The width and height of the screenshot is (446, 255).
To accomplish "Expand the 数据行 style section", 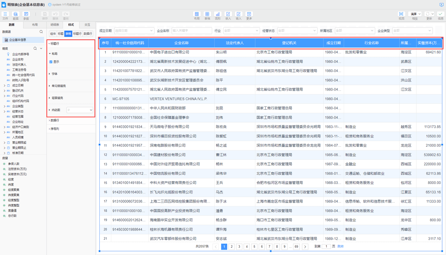I will click(x=54, y=120).
